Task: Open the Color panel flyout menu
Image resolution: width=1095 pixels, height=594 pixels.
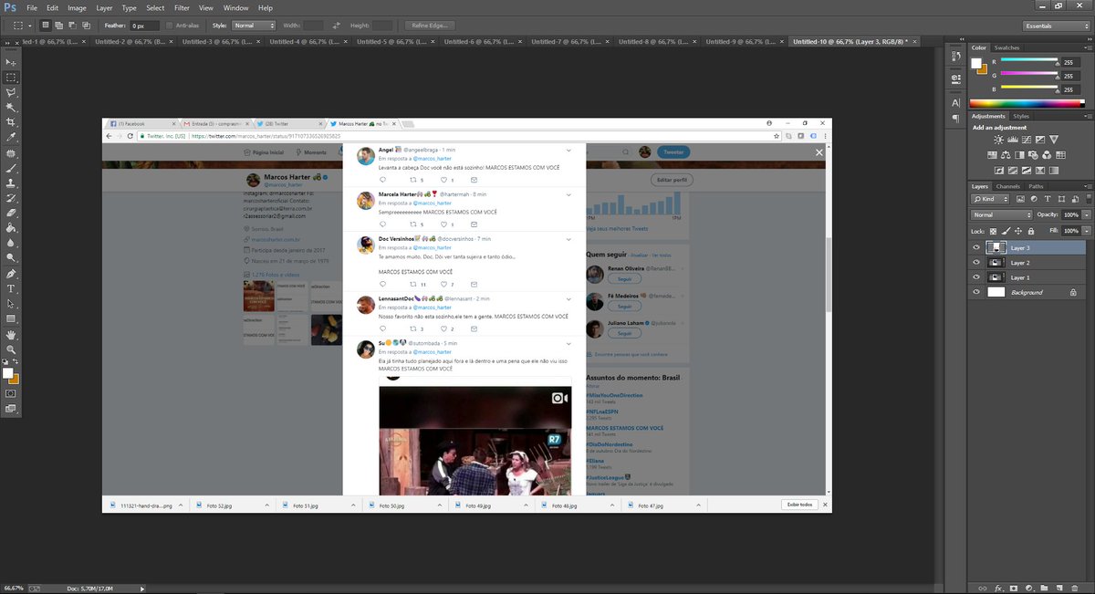Action: (x=1087, y=47)
